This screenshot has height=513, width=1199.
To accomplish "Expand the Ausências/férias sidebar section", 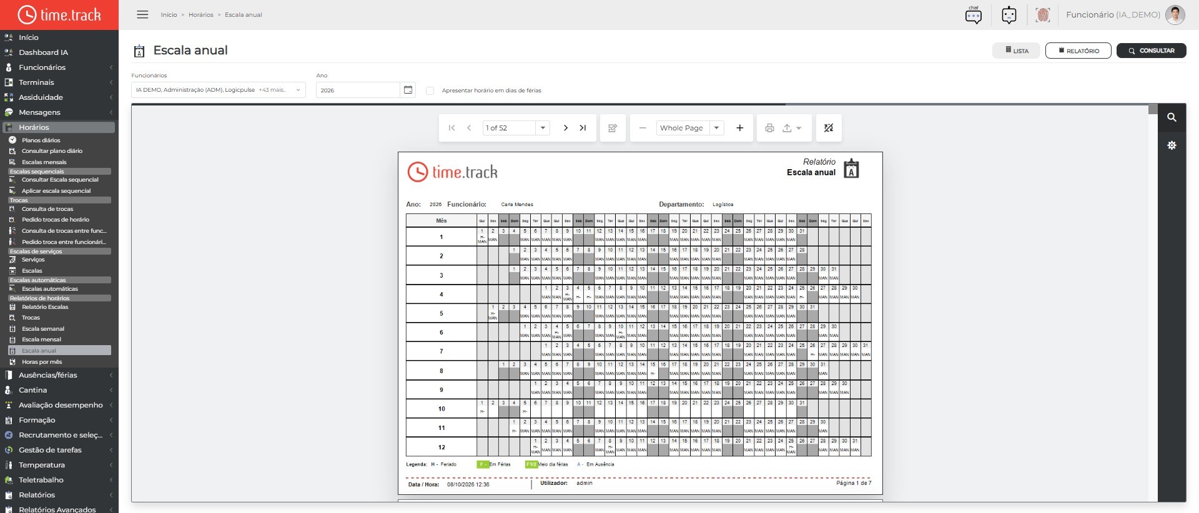I will coord(59,375).
